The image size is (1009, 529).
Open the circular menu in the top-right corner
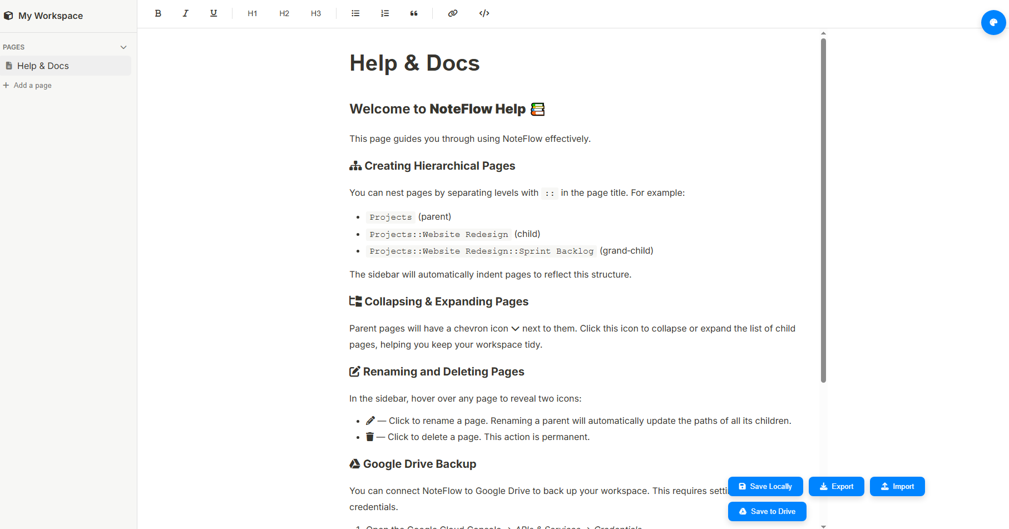pos(994,22)
